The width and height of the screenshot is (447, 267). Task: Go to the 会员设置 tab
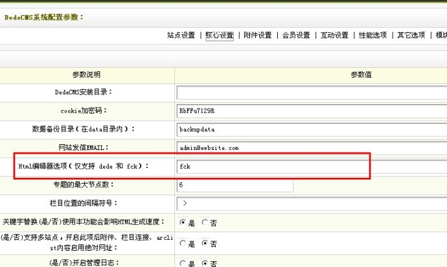[x=295, y=36]
